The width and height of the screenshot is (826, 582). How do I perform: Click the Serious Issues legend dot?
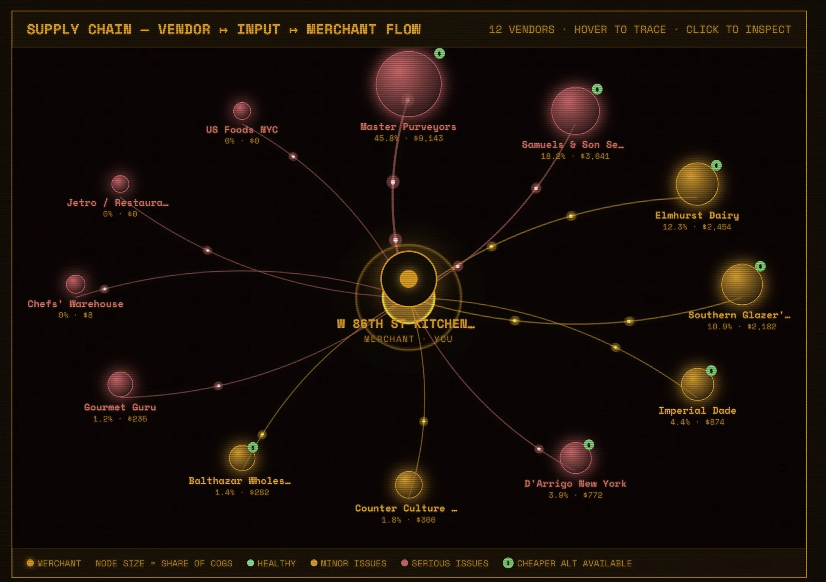[x=405, y=563]
